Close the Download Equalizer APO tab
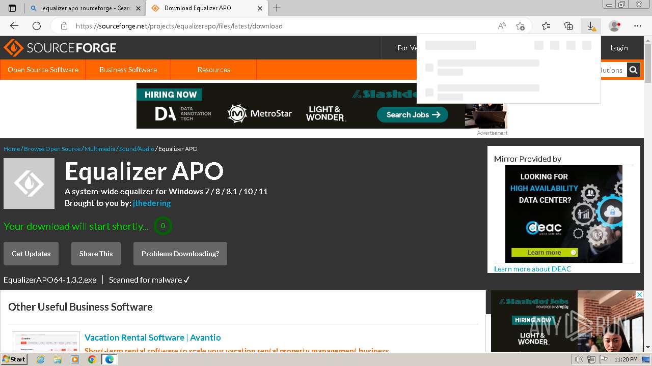This screenshot has width=652, height=366. tap(260, 8)
